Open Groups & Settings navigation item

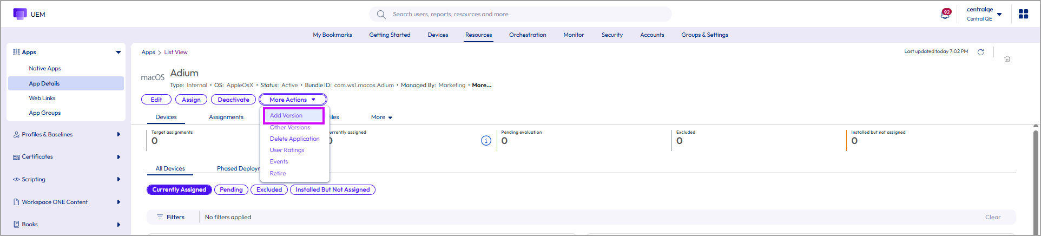pos(704,35)
